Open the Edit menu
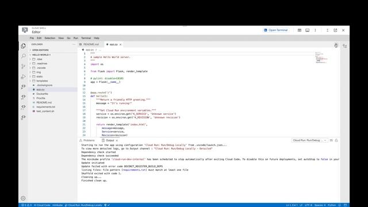Viewport: 368px width, 207px height. pyautogui.click(x=39, y=38)
